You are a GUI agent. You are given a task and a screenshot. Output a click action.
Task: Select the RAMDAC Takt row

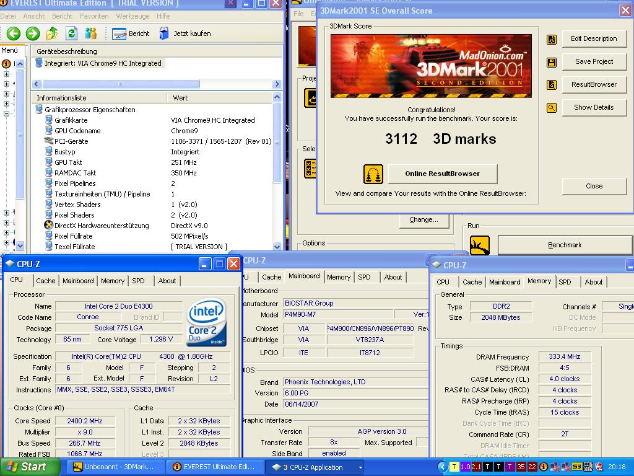[75, 173]
